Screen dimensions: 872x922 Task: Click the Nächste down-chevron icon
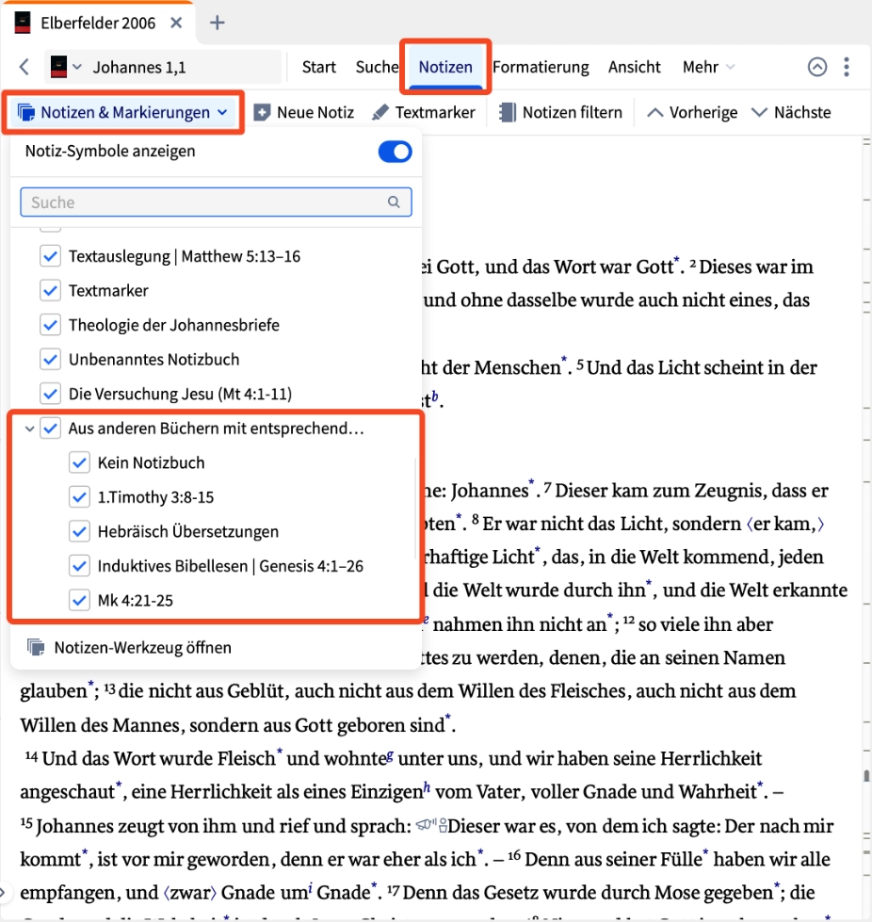pyautogui.click(x=759, y=112)
